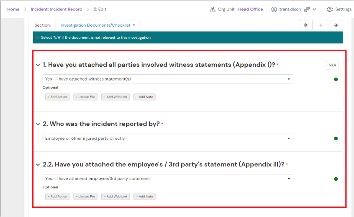The image size is (354, 217).
Task: Navigate to Home breadcrumb
Action: click(x=13, y=9)
